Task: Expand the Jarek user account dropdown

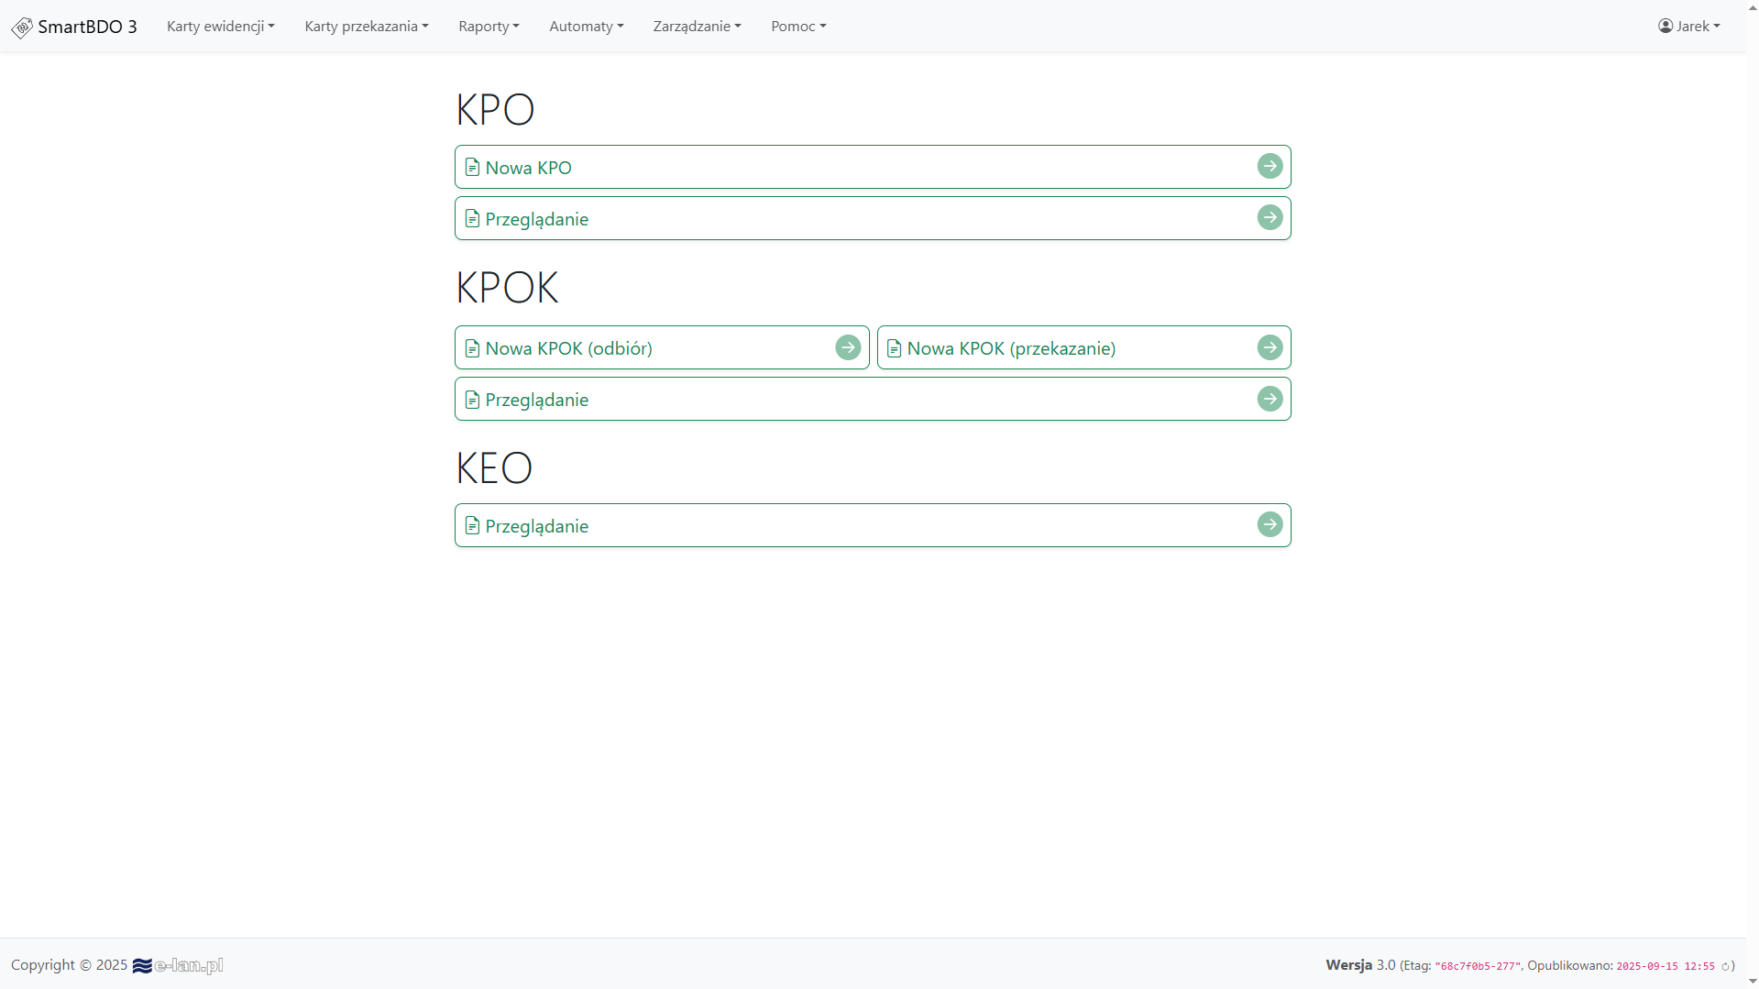Action: [1688, 27]
